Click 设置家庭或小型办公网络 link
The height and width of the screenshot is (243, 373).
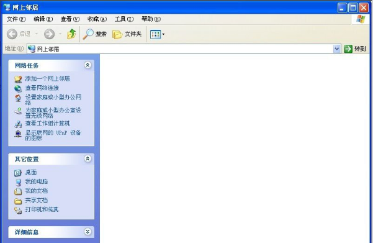(53, 100)
